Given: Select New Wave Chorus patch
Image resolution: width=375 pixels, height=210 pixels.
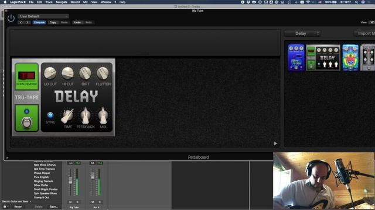Looking at the screenshot, I should (x=45, y=164).
